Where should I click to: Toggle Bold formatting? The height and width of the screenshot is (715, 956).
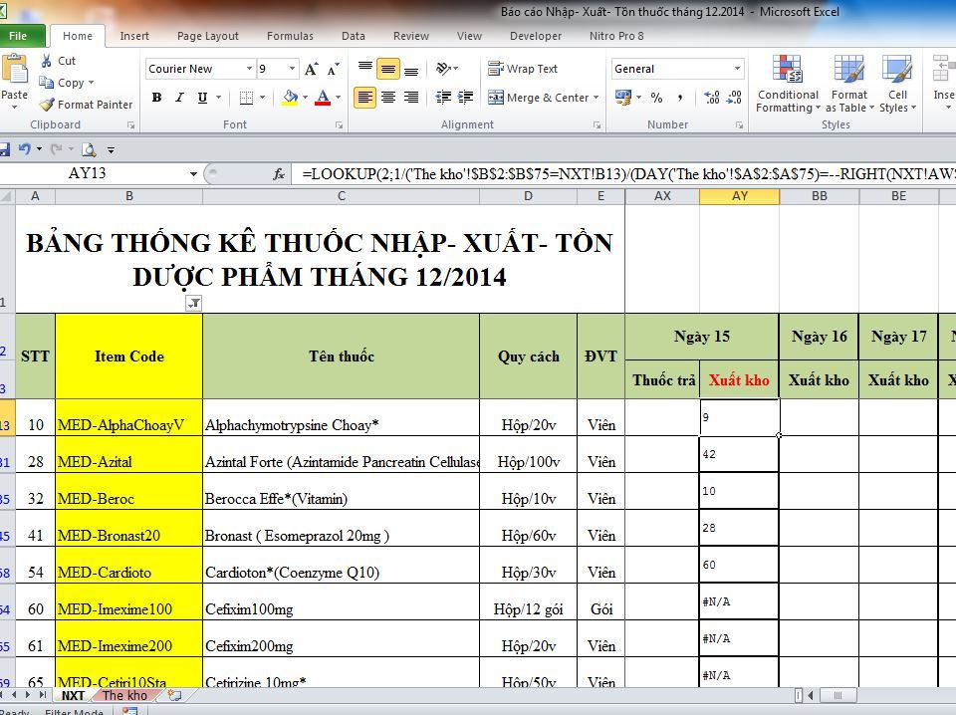point(156,98)
